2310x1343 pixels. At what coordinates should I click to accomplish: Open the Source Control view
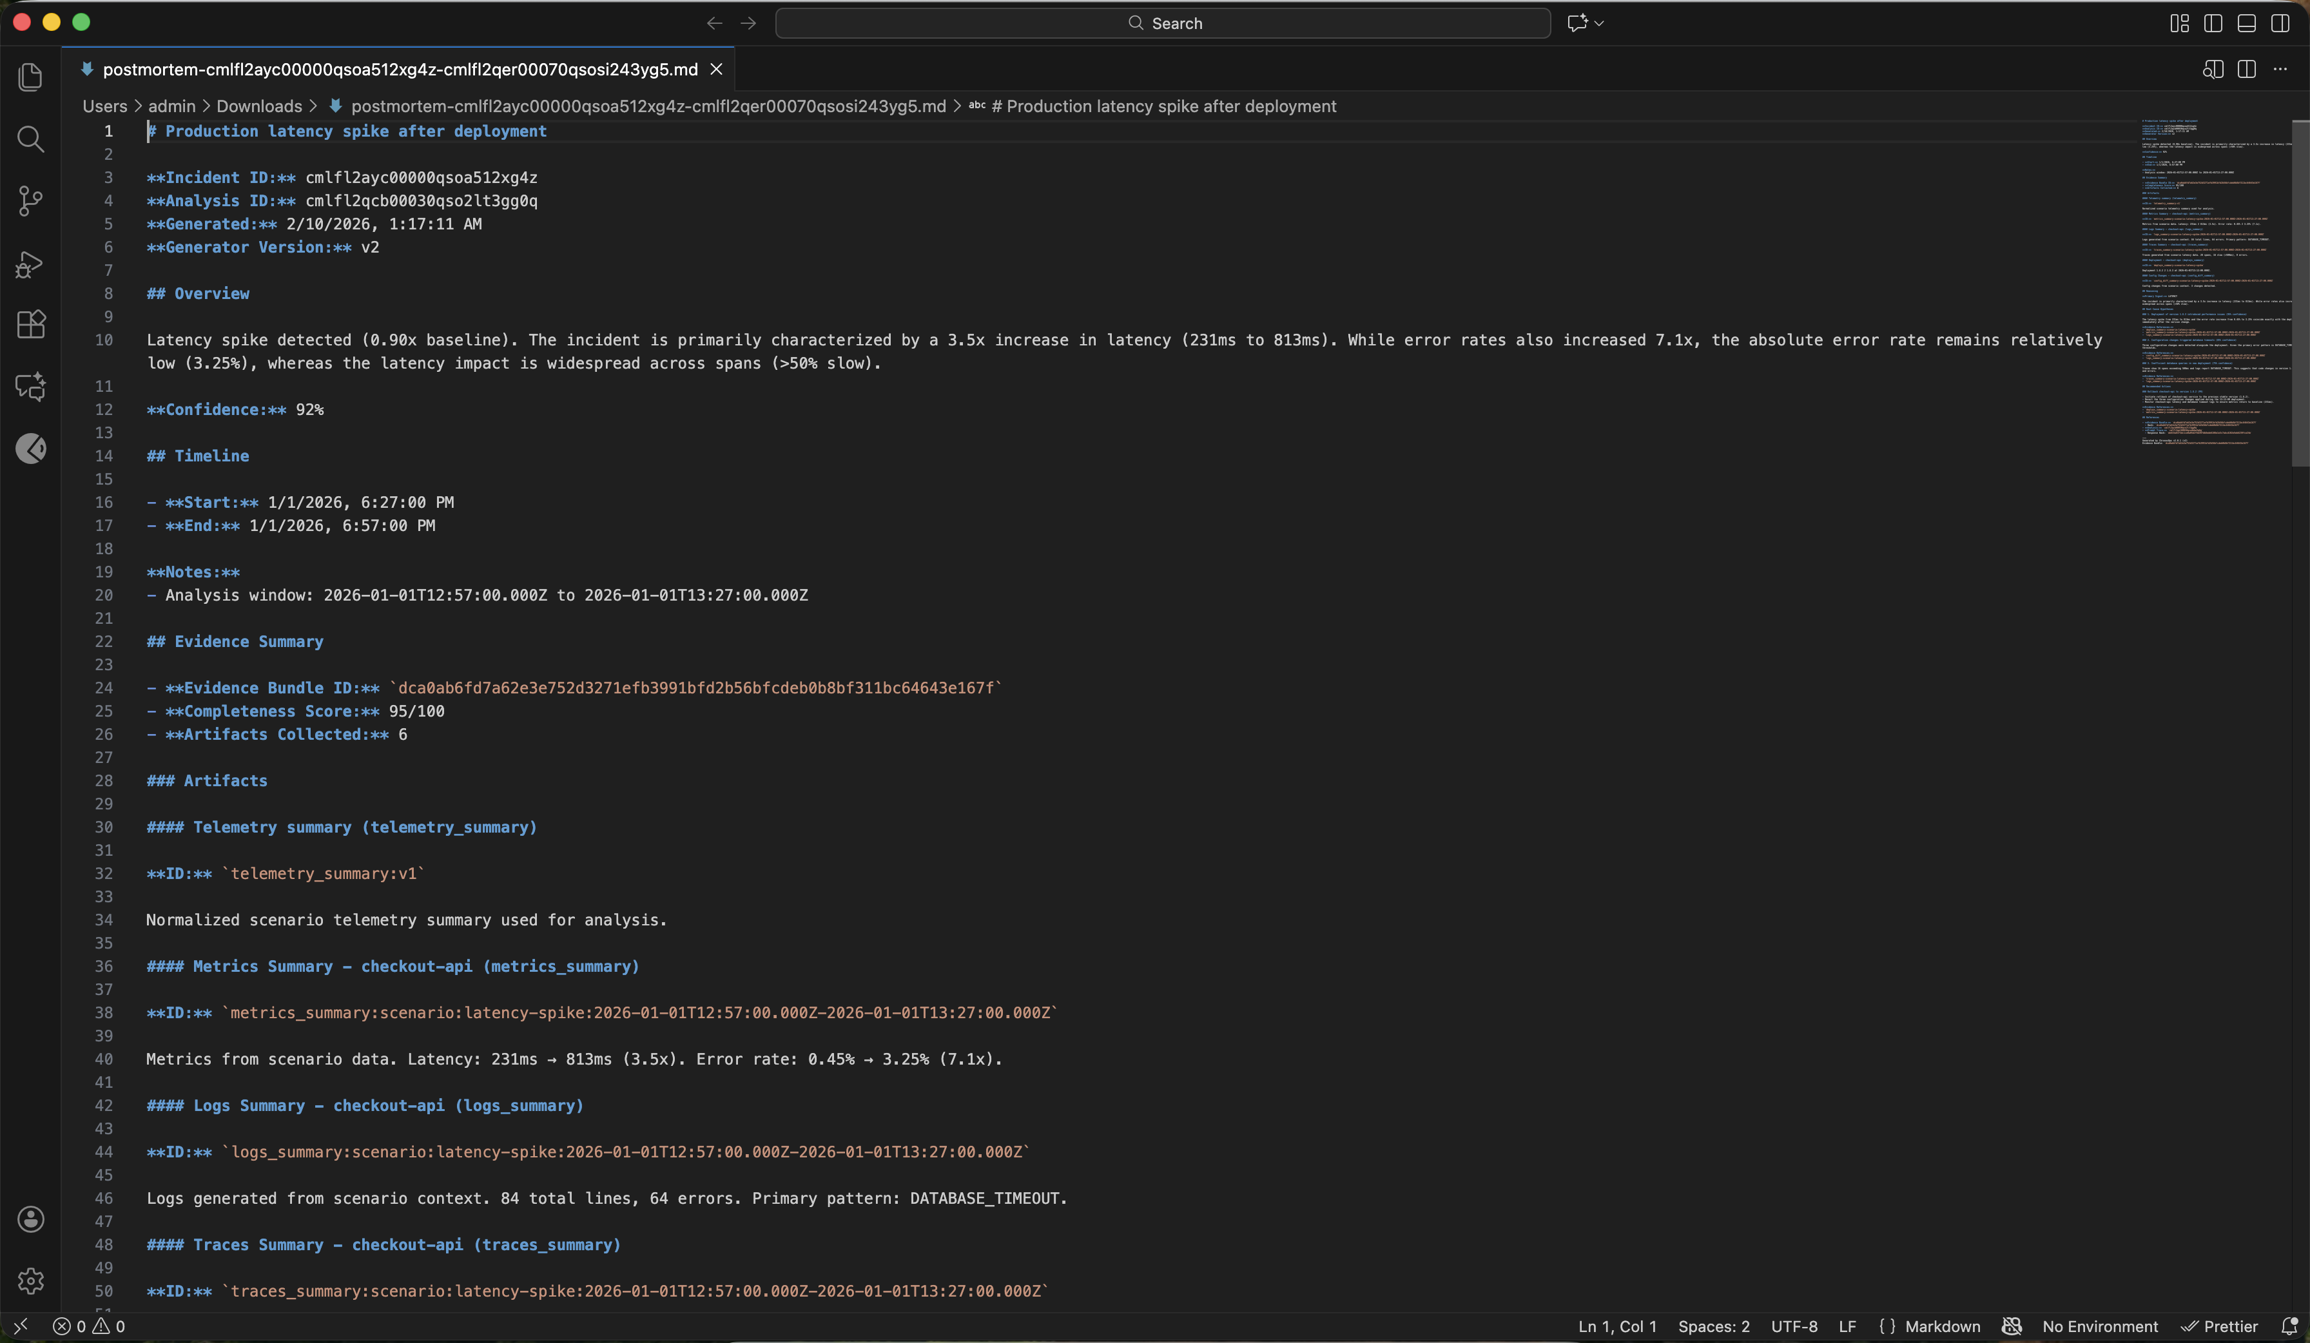(30, 201)
